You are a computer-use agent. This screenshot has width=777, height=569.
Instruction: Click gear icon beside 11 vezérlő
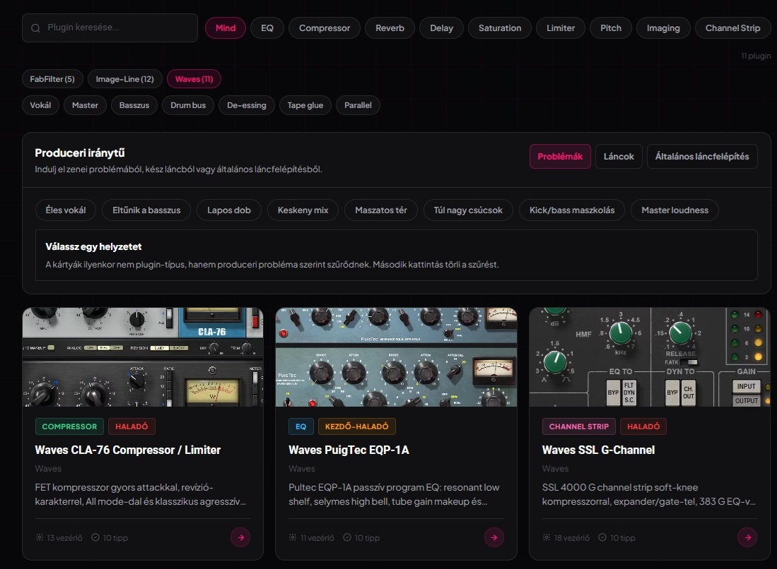(293, 537)
